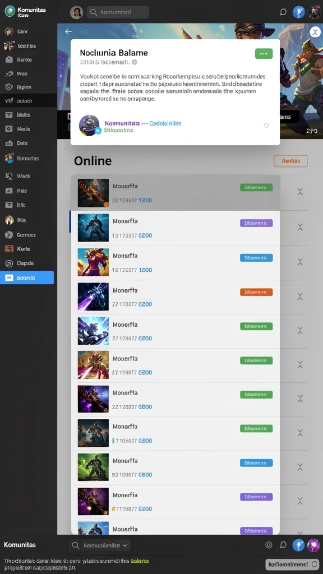
Task: Open thumbnail of row 37109877 0200
Action: (94, 365)
